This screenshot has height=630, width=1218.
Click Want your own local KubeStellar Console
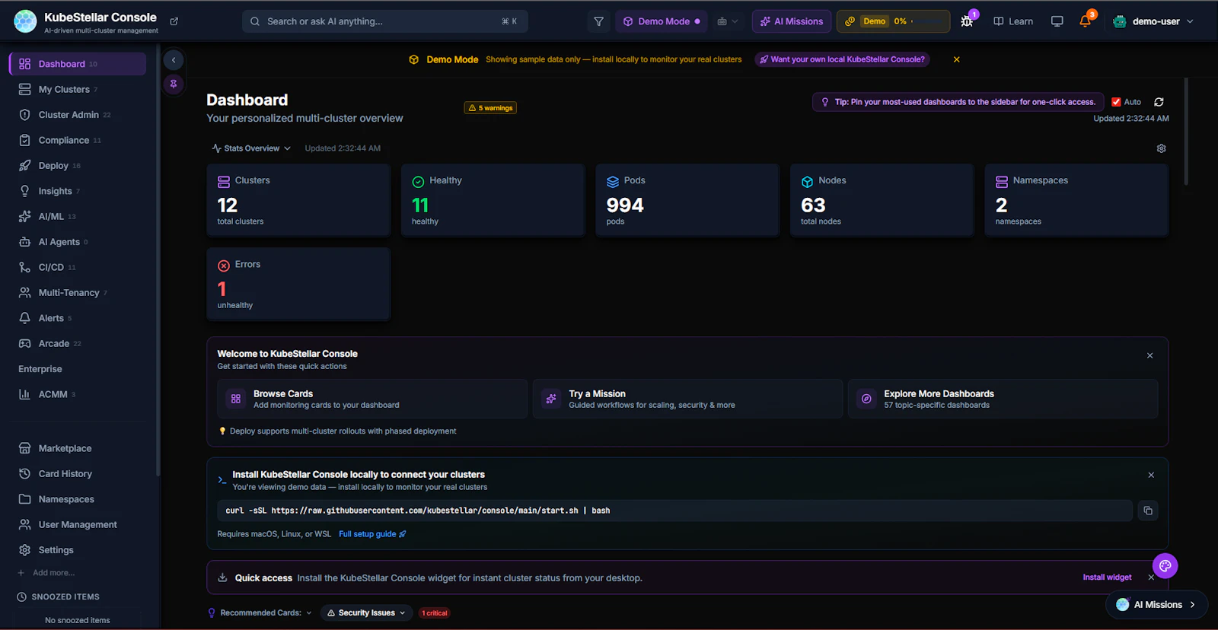pyautogui.click(x=842, y=59)
